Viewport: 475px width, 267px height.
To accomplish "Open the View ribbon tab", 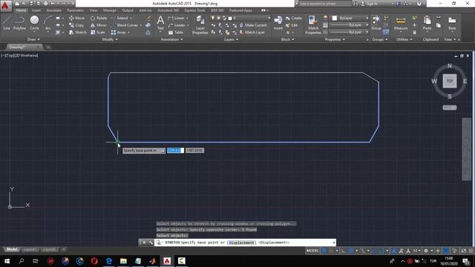I will (94, 10).
